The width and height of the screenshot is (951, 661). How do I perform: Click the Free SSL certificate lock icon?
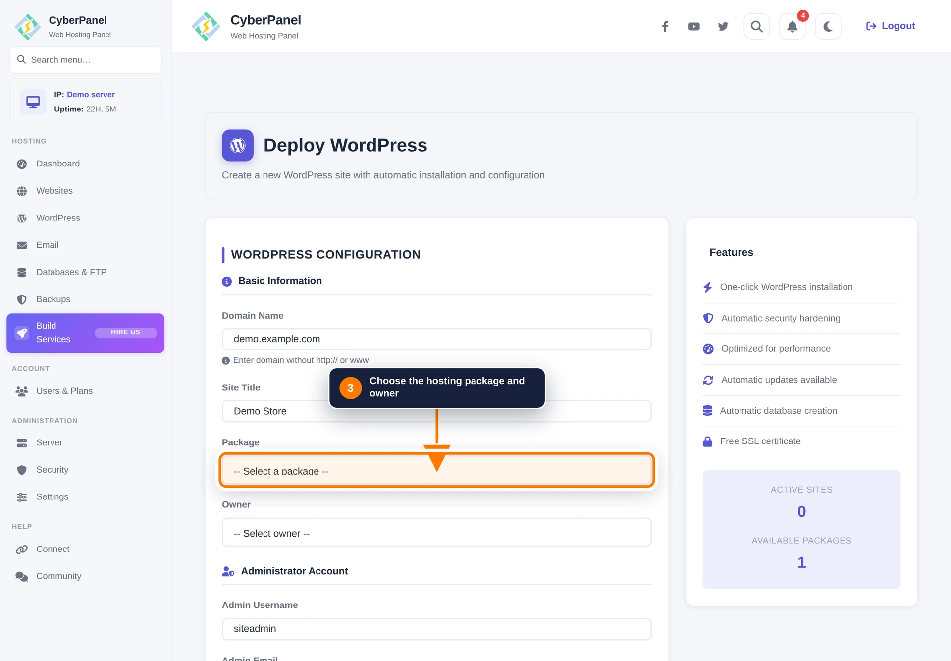pyautogui.click(x=707, y=441)
